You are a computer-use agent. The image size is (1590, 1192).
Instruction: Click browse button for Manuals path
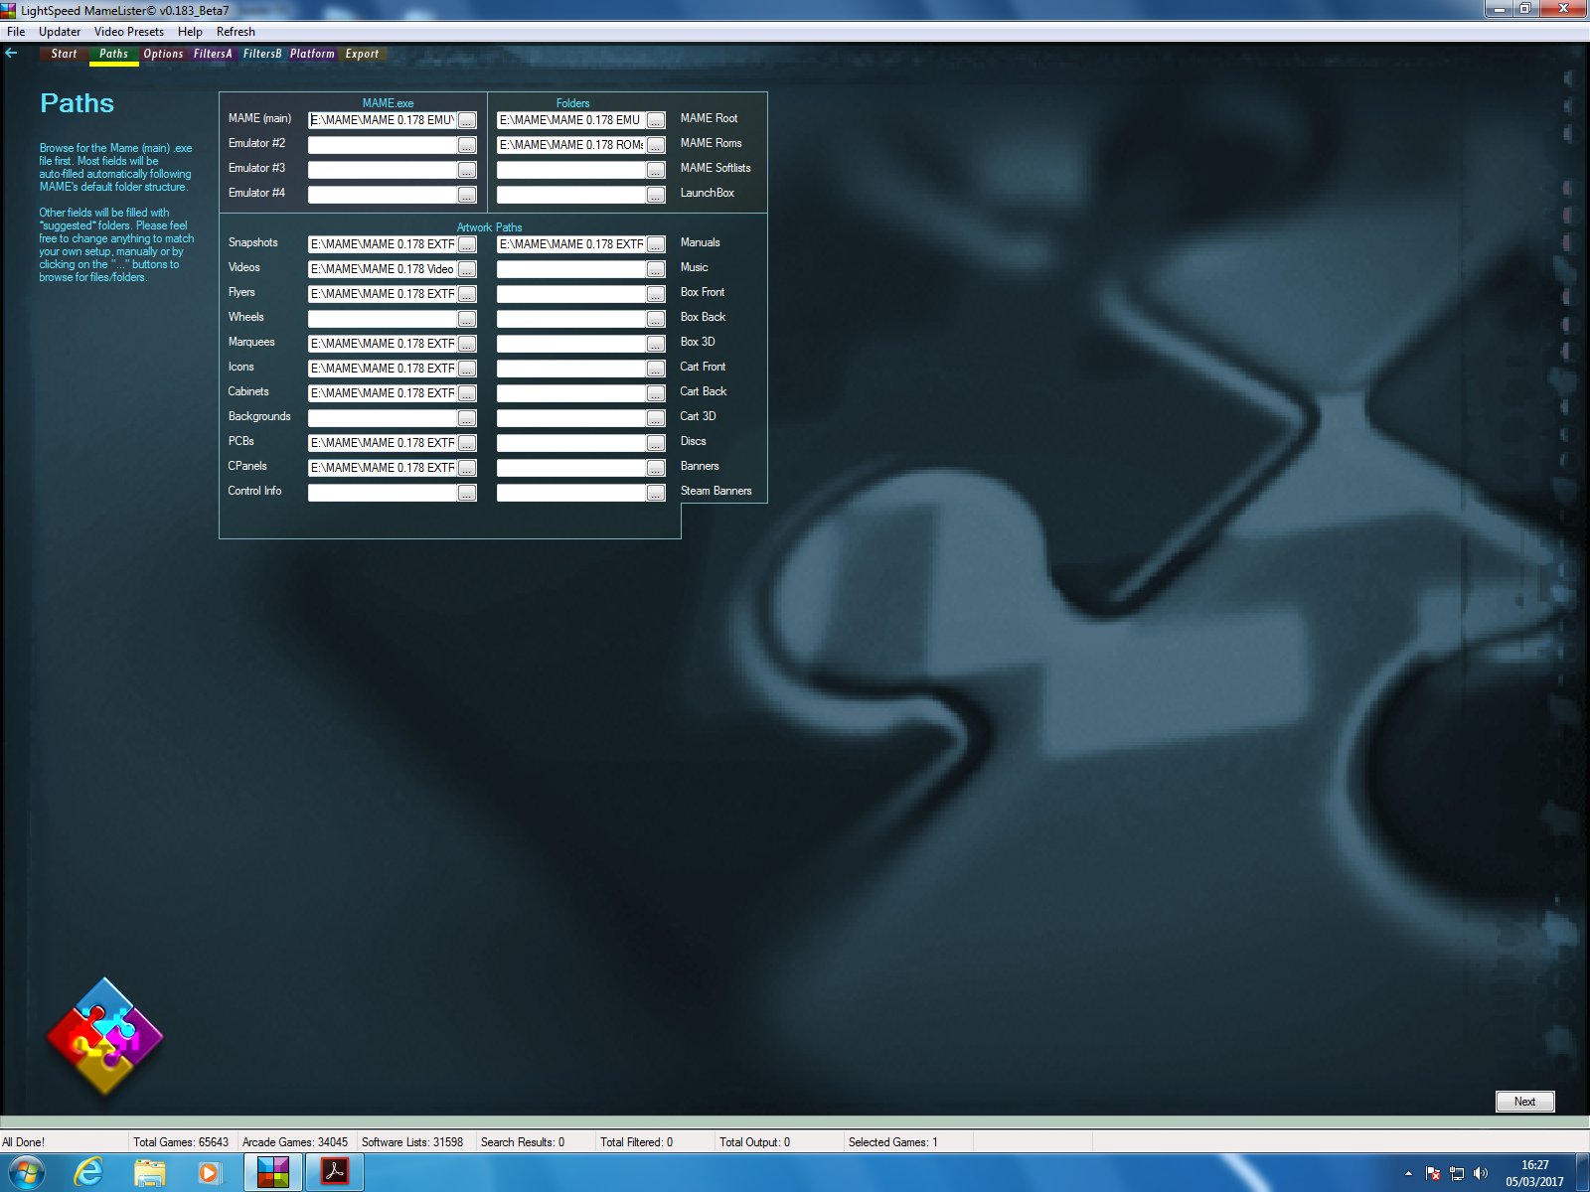(x=656, y=244)
